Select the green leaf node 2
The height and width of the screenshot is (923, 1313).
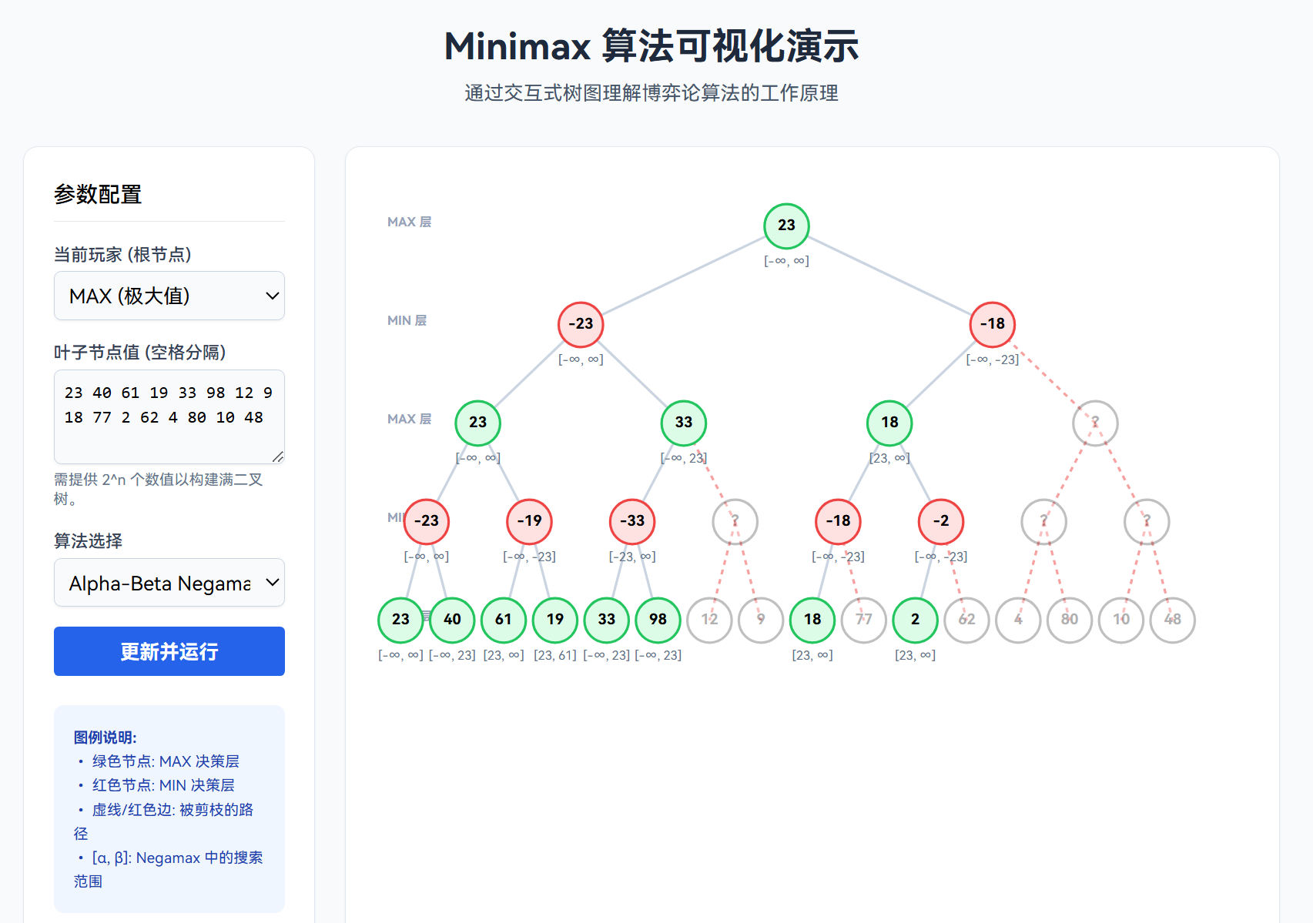pos(915,620)
